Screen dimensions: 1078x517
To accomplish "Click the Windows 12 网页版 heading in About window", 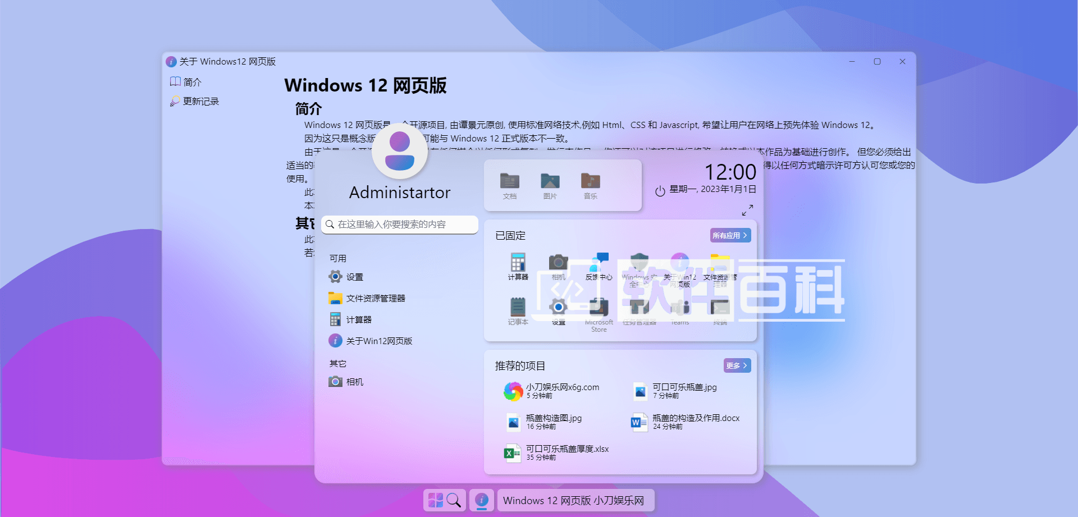I will pyautogui.click(x=366, y=85).
